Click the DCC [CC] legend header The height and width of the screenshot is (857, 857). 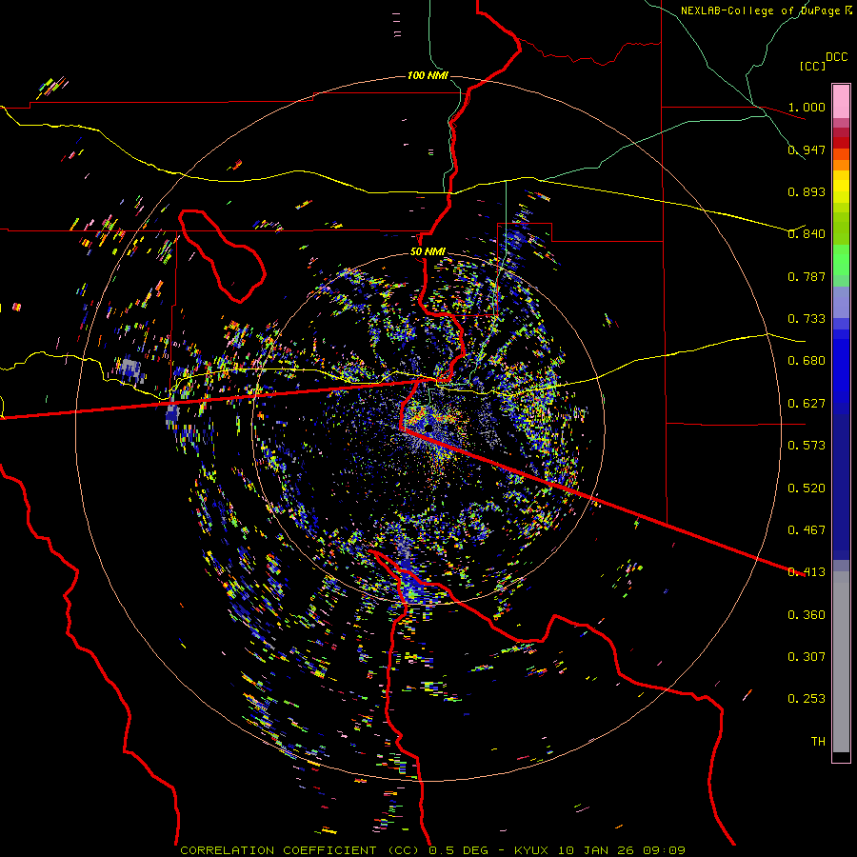coord(823,61)
